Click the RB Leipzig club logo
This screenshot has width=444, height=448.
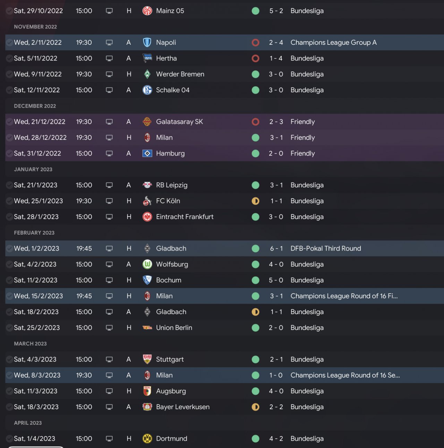coord(147,185)
